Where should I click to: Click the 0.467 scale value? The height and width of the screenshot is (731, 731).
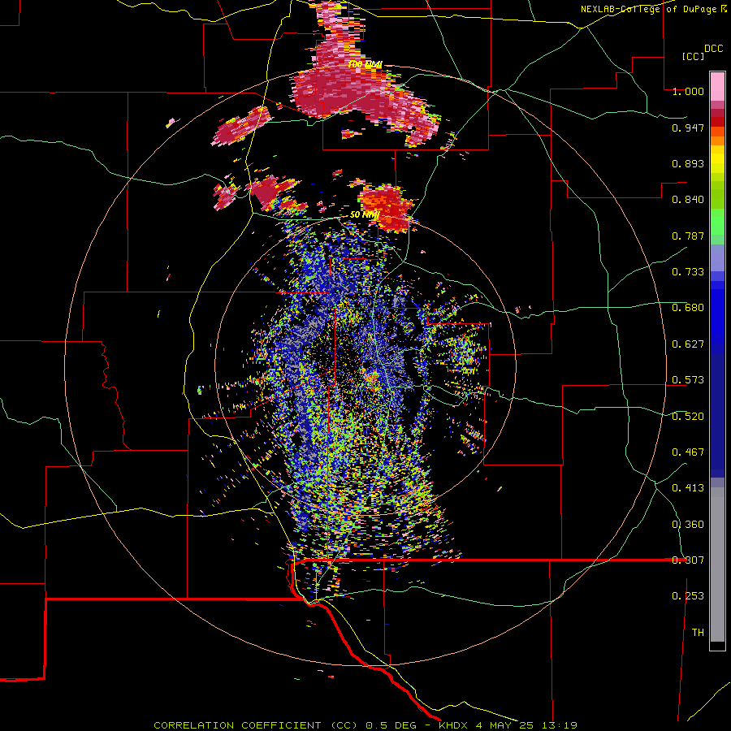tap(688, 452)
